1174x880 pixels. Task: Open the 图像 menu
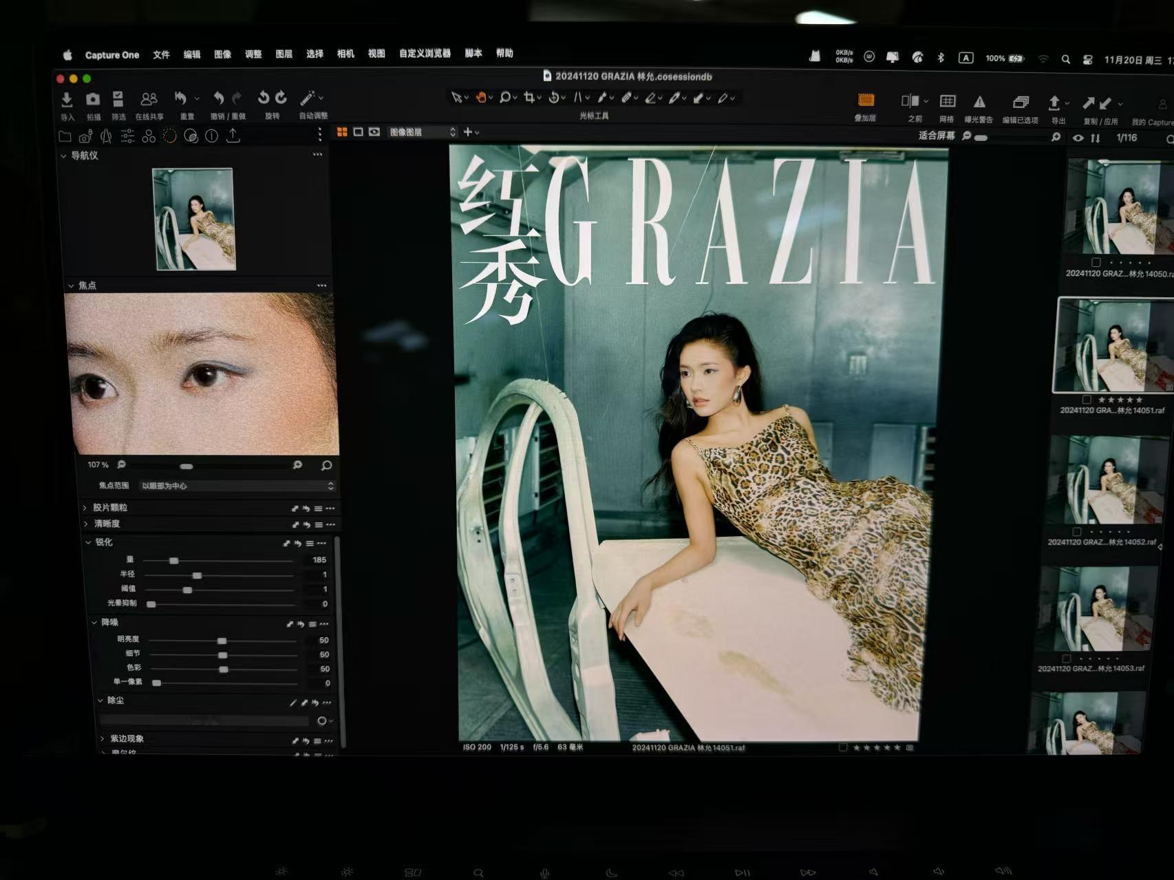pyautogui.click(x=223, y=54)
